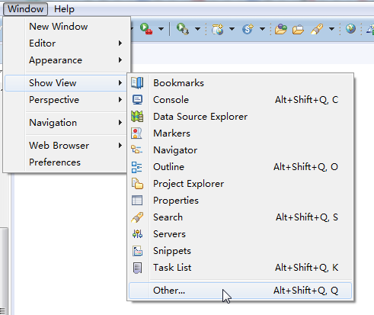Click the toolbar Search flashlight icon
Viewport: 374px width, 315px height.
(x=317, y=29)
